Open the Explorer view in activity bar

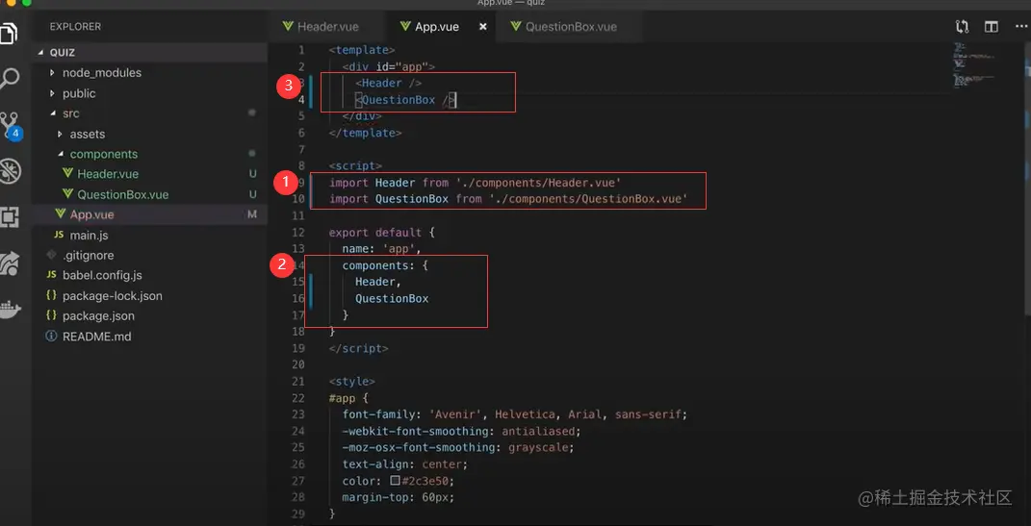tap(9, 33)
